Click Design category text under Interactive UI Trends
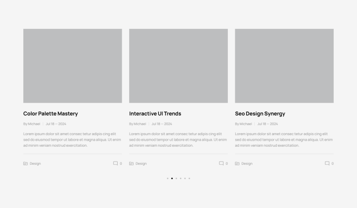 (141, 163)
